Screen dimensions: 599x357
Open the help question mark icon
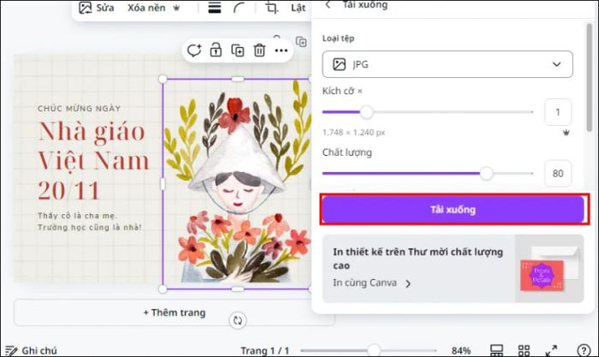(x=584, y=350)
